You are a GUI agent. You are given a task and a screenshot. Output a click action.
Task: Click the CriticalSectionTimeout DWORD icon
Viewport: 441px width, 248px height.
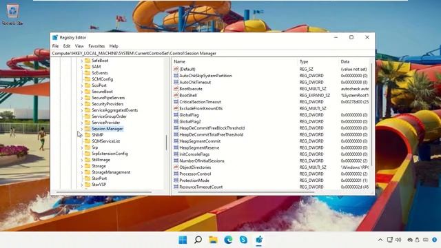coord(176,101)
